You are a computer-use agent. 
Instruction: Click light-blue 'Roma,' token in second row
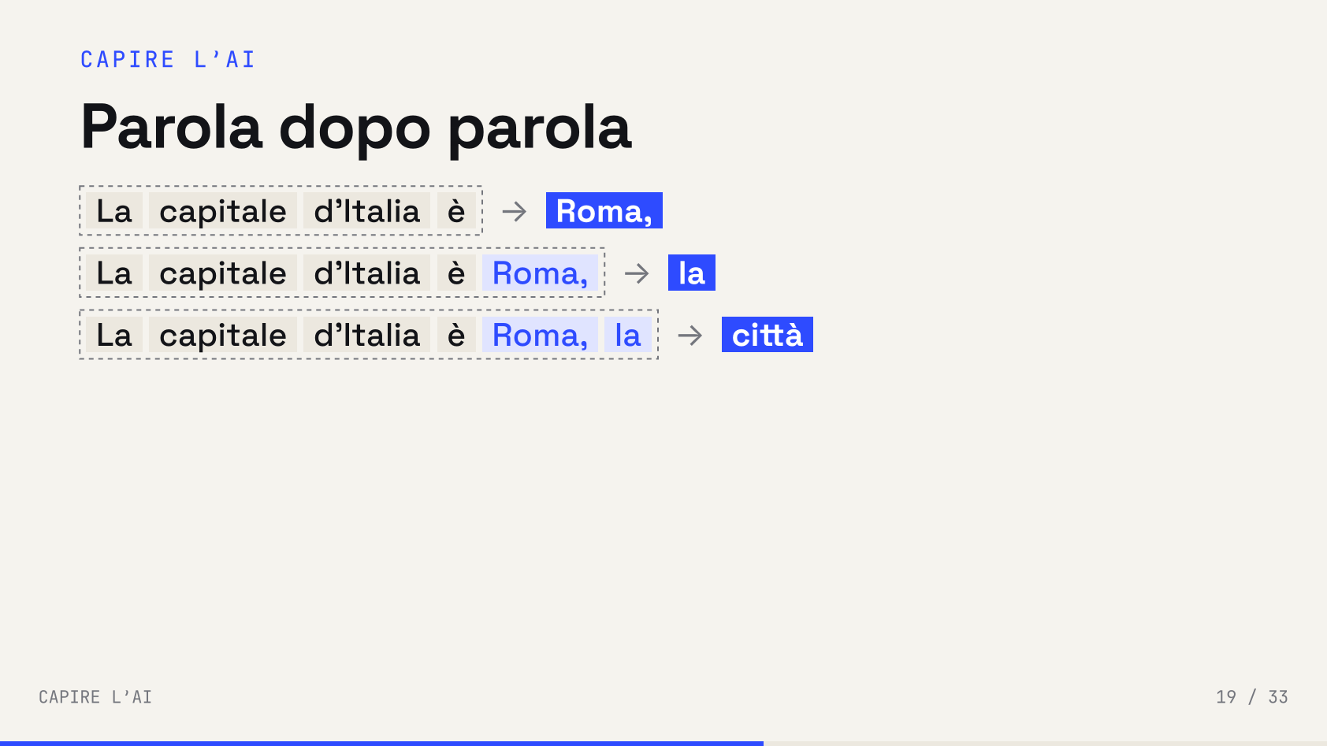541,273
